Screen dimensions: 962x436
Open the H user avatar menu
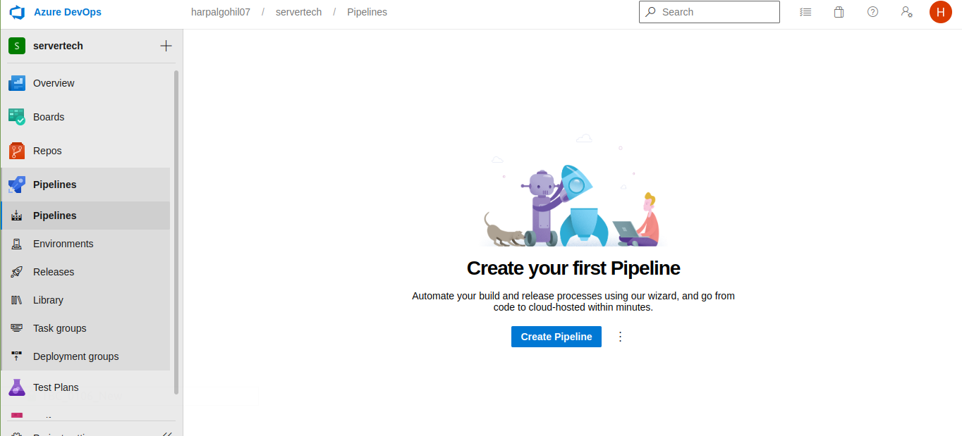tap(940, 12)
